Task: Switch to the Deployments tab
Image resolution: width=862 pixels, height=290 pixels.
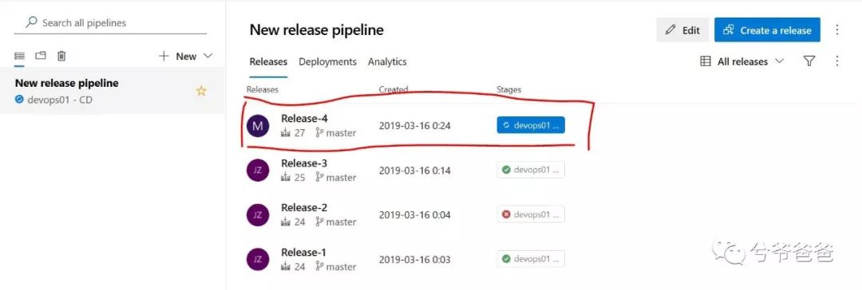Action: [328, 62]
